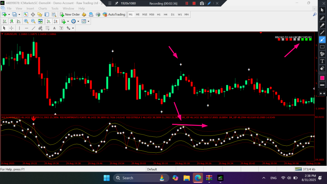Select the text label tool
Image resolution: width=327 pixels, height=184 pixels.
[322, 61]
